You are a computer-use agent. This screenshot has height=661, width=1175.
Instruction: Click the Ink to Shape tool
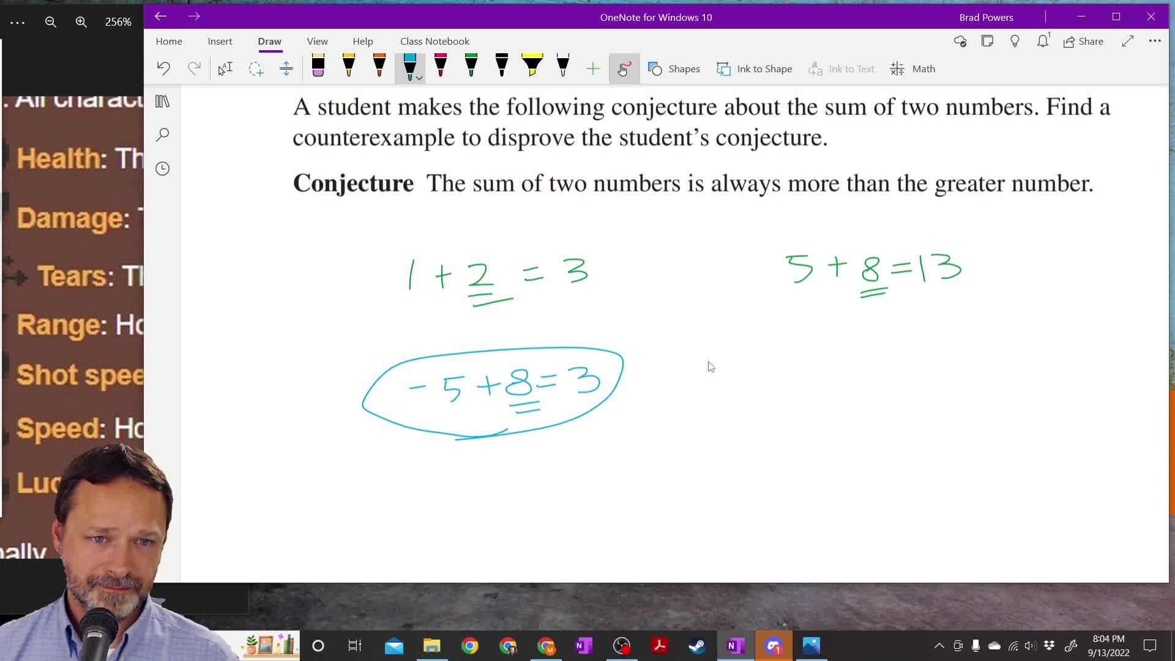pyautogui.click(x=754, y=69)
